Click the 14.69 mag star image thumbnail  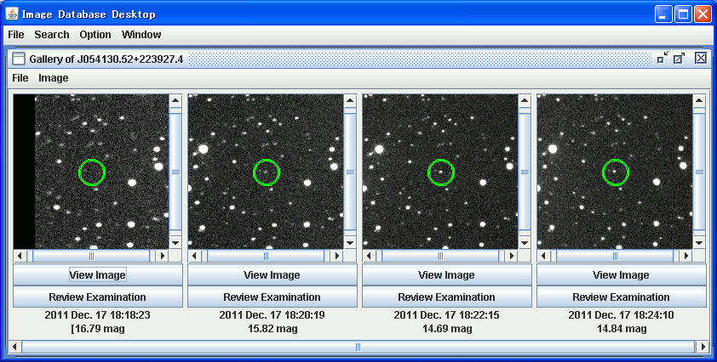[x=440, y=171]
